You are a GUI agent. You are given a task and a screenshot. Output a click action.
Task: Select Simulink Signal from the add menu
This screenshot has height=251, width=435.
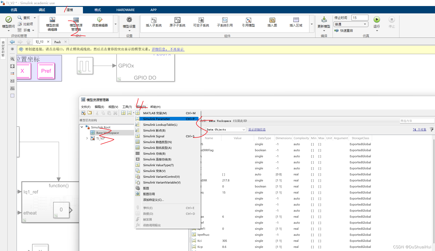pyautogui.click(x=154, y=136)
